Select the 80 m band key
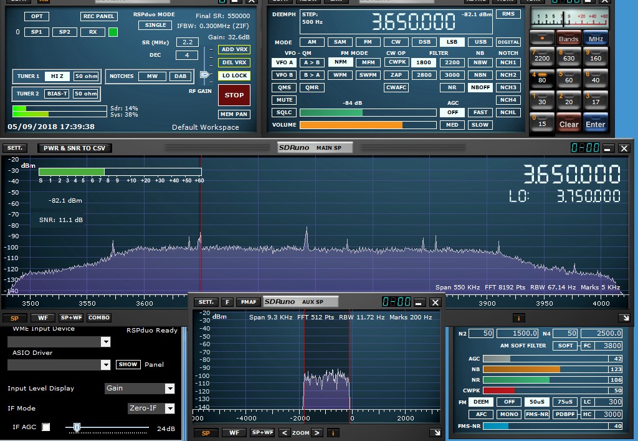The height and width of the screenshot is (441, 638). coord(542,78)
